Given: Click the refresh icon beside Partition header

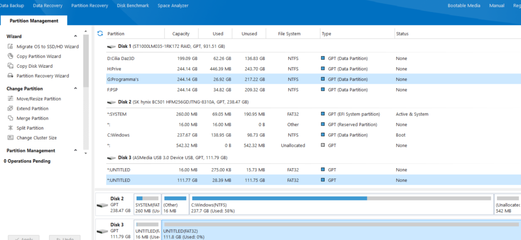Looking at the screenshot, I should (x=100, y=34).
